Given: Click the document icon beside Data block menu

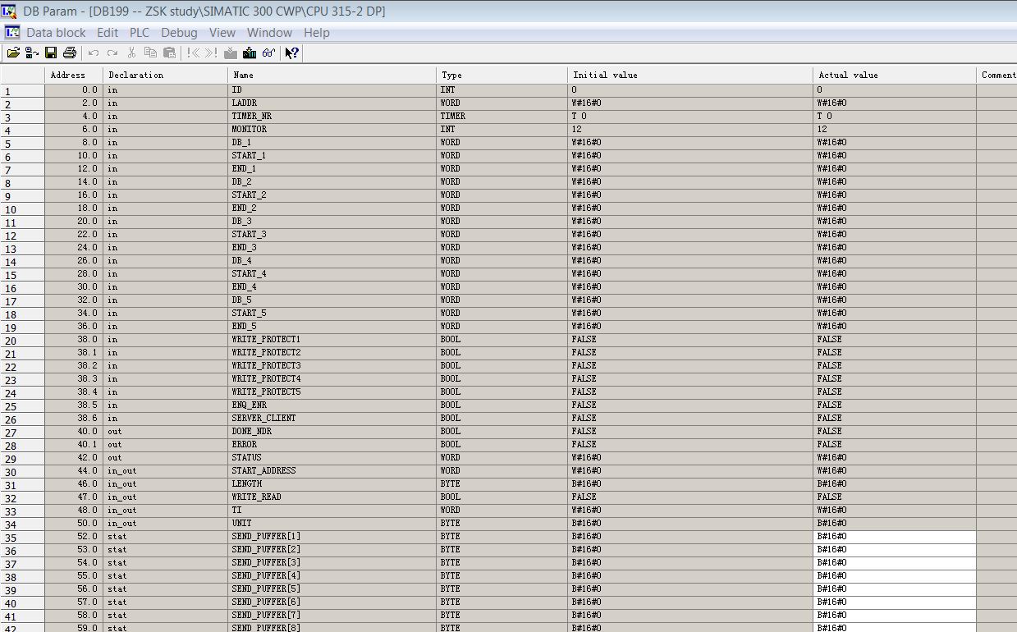Looking at the screenshot, I should point(12,32).
